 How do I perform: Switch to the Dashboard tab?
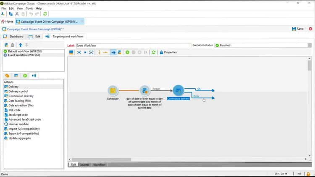(14, 37)
